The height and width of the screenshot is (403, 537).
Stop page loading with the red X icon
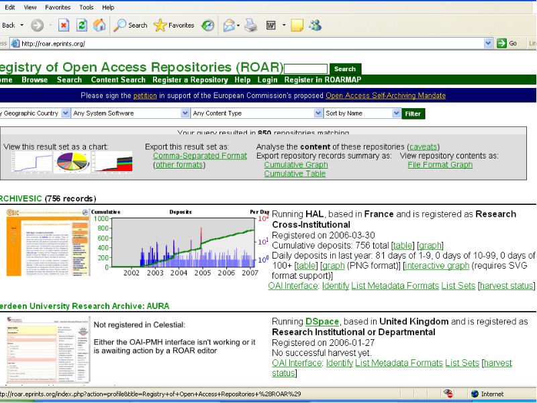[x=64, y=26]
